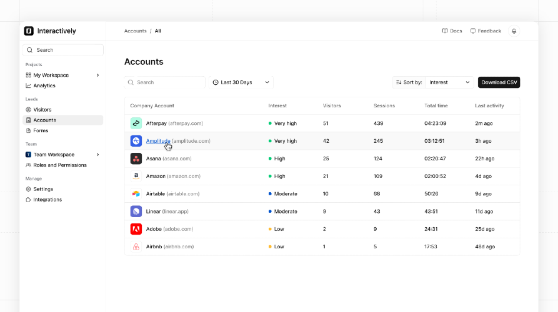Open Settings in the sidebar

coord(43,189)
